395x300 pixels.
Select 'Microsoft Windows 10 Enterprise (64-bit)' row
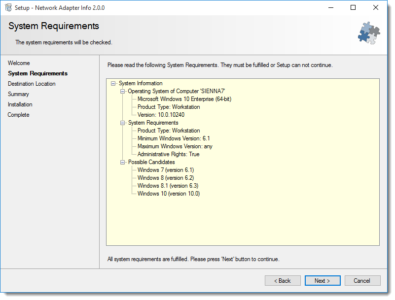coord(184,99)
